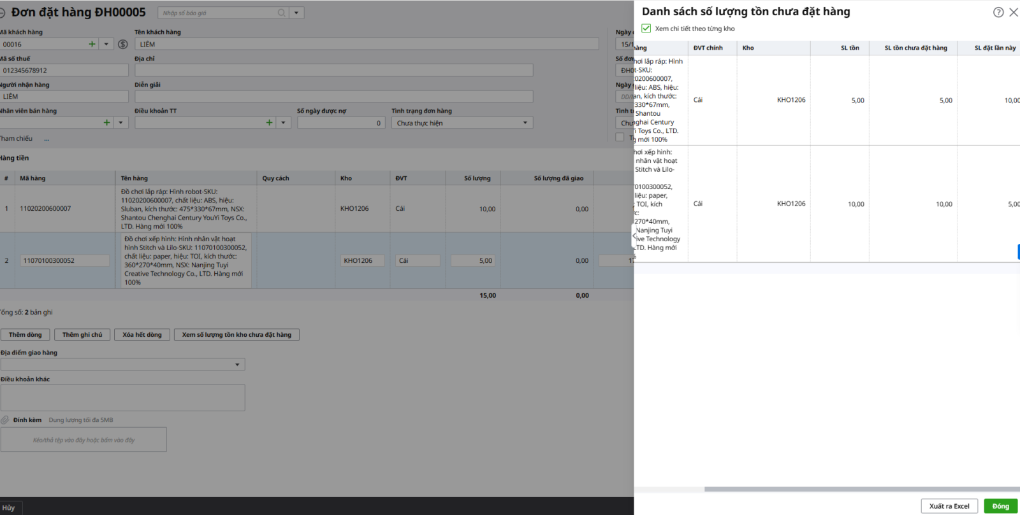Image resolution: width=1020 pixels, height=515 pixels.
Task: Click the panel's horizontal scrollbar
Action: pos(861,490)
